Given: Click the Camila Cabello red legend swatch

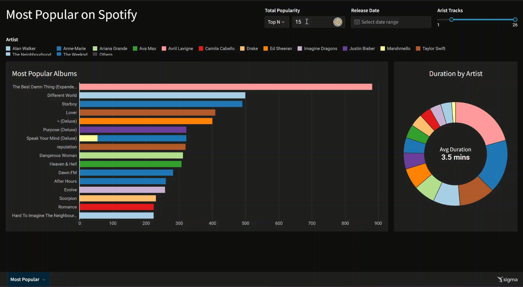Looking at the screenshot, I should [x=201, y=48].
